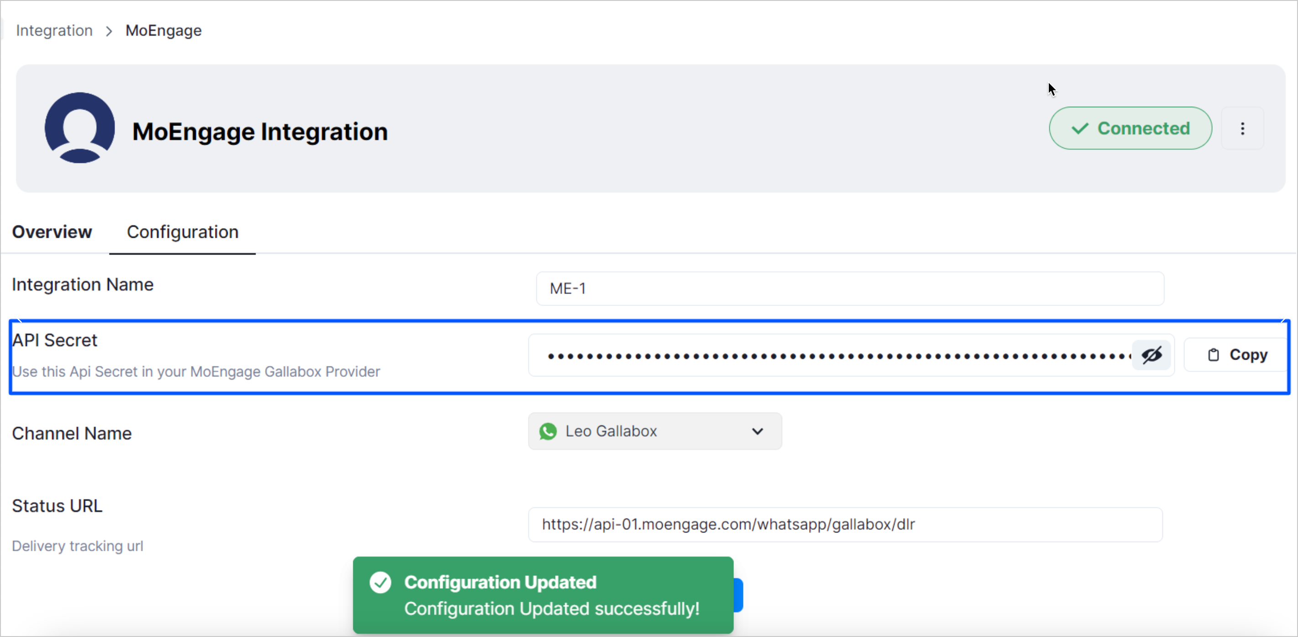The height and width of the screenshot is (637, 1298).
Task: Switch to the Overview tab
Action: (x=52, y=232)
